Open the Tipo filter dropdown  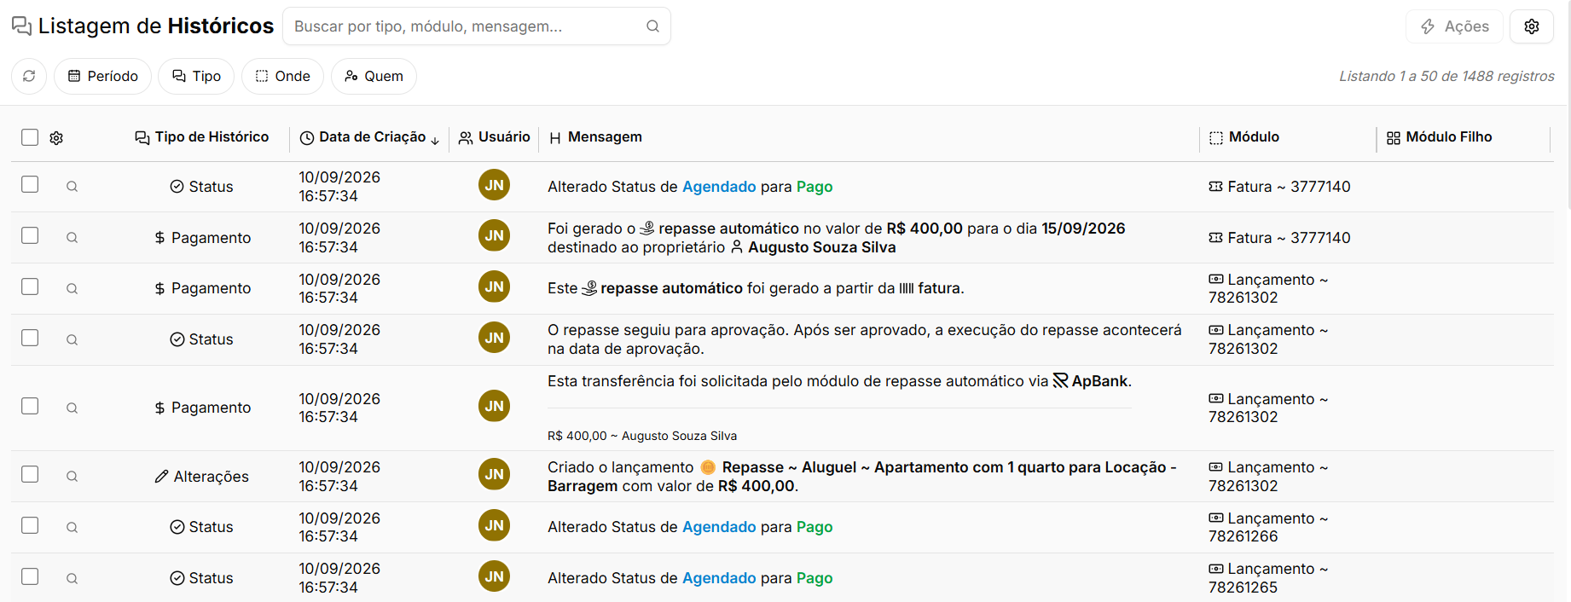(196, 76)
